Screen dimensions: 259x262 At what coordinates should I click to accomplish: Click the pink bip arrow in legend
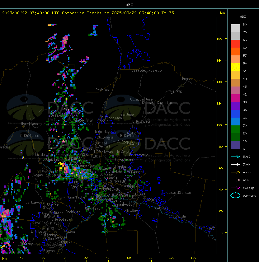click(235, 180)
